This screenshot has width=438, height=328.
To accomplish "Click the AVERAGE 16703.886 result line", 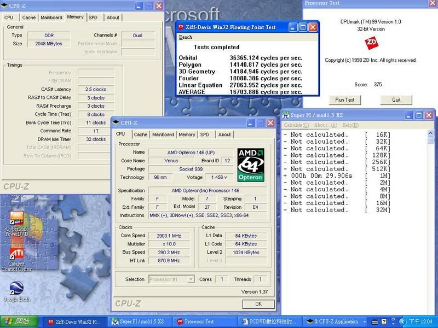I will (240, 92).
